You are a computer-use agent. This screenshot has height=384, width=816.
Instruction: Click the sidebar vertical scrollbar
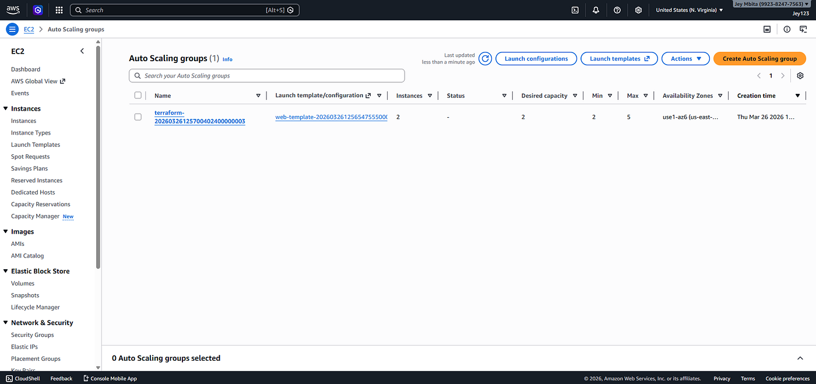point(98,157)
